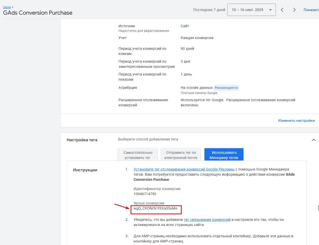Click the Показать button at top right
This screenshot has width=319, height=245.
coord(311,10)
